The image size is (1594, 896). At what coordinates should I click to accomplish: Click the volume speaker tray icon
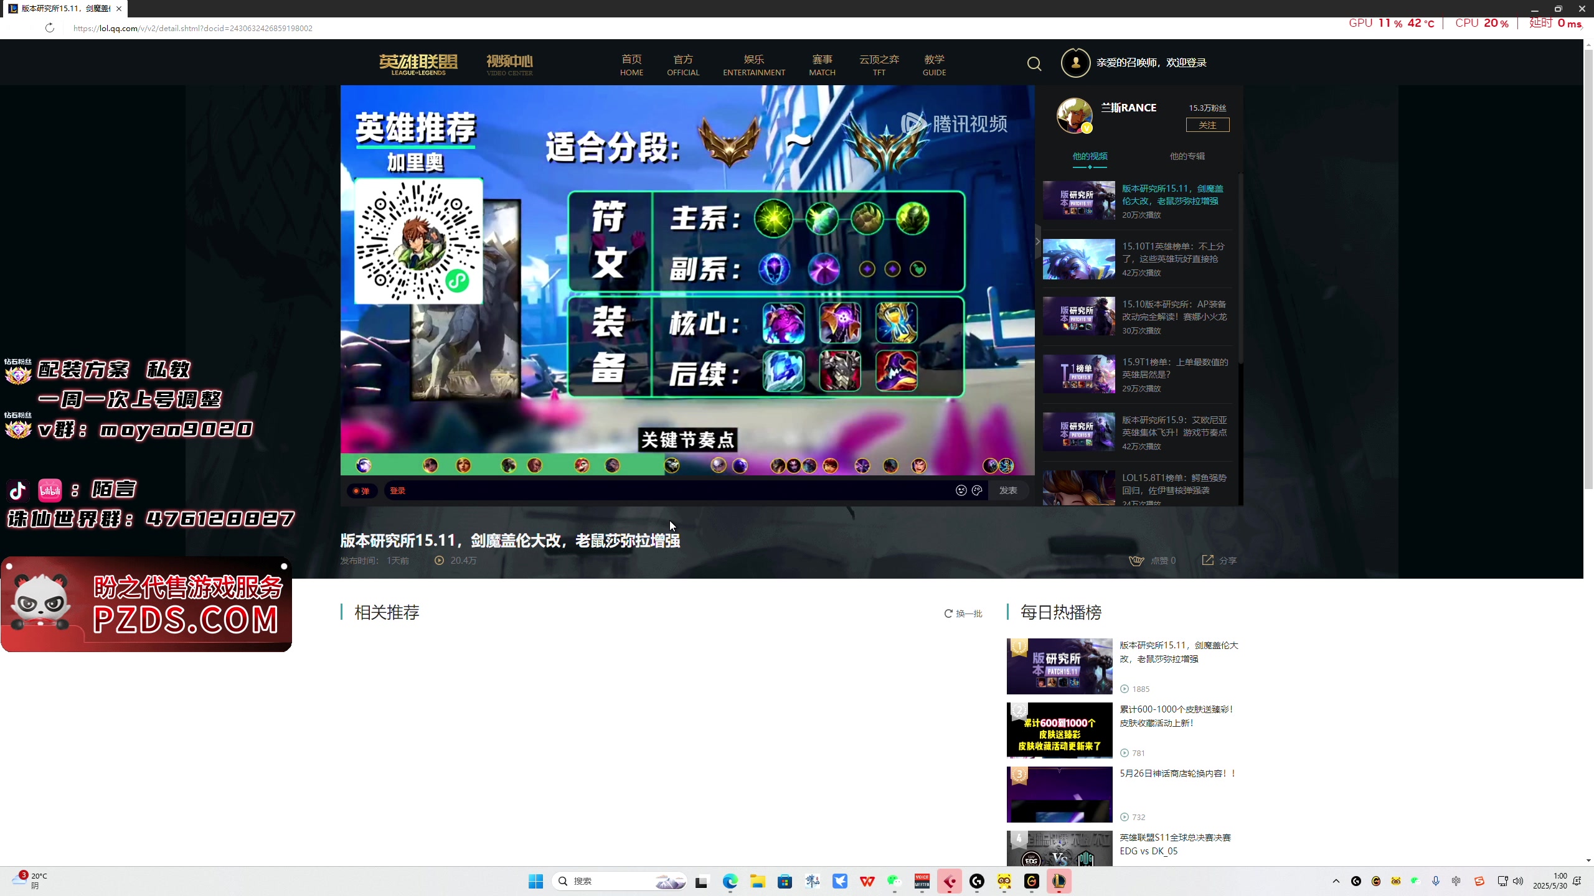[x=1518, y=881]
